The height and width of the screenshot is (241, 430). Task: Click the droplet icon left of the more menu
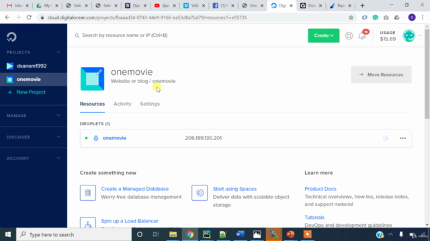click(385, 139)
